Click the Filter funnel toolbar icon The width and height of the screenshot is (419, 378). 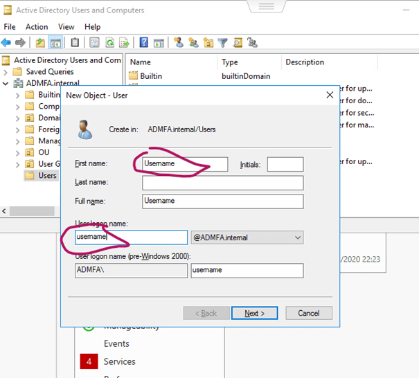coord(223,43)
